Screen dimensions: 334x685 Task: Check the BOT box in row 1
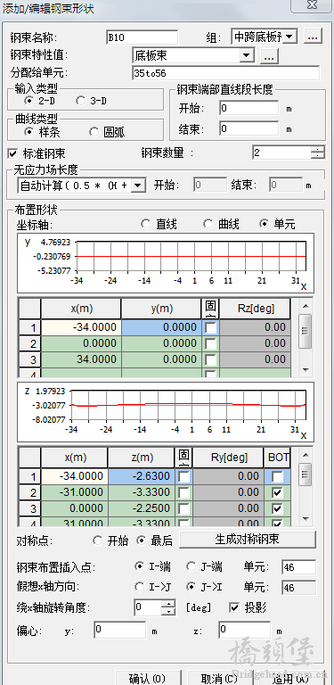(277, 476)
